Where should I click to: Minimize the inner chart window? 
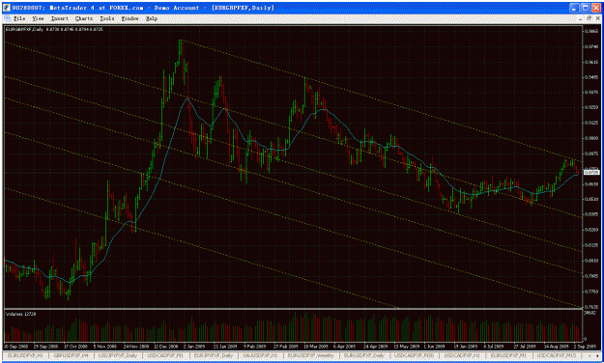(581, 18)
